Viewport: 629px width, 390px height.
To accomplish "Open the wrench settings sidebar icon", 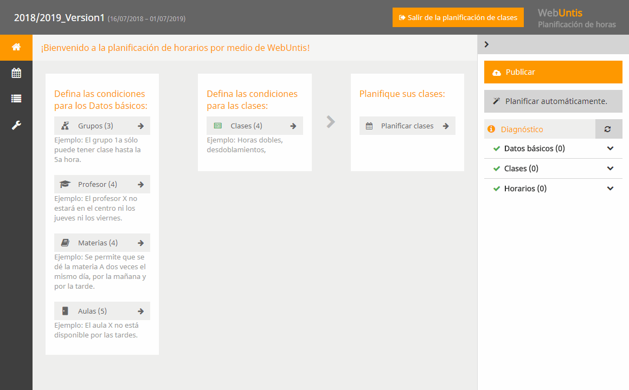I will [x=16, y=125].
